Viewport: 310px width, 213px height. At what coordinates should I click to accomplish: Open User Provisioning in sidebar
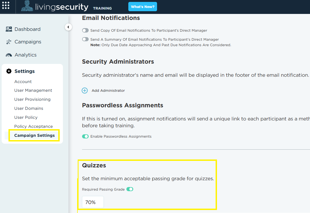tap(33, 99)
